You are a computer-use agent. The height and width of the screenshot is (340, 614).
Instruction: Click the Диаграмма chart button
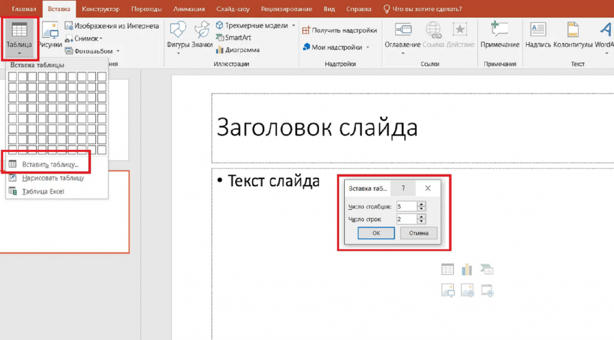coord(237,50)
